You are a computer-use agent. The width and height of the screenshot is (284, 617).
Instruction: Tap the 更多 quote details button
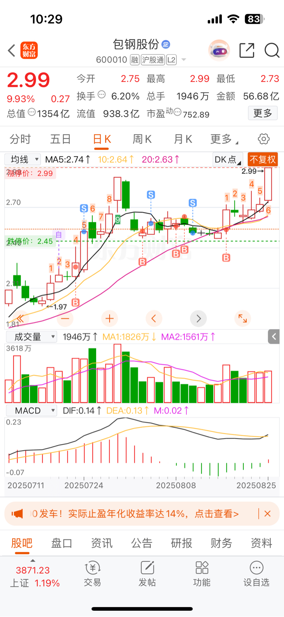point(263,113)
